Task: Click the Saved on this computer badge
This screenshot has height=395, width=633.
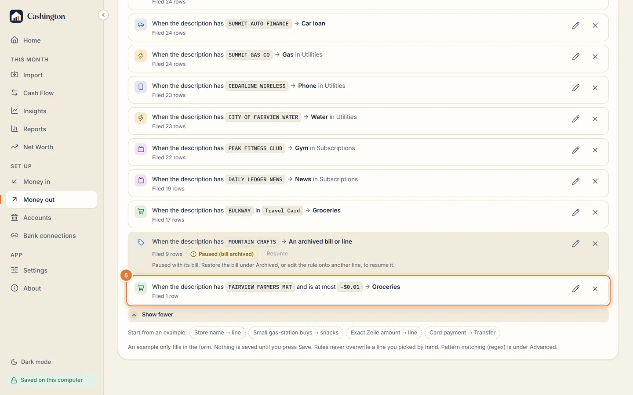Action: coord(51,380)
